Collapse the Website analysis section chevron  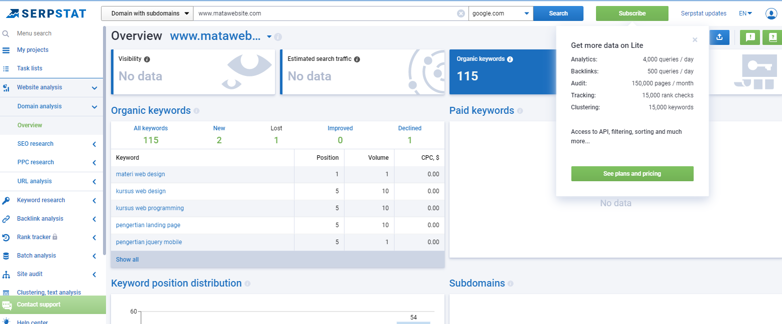tap(94, 88)
